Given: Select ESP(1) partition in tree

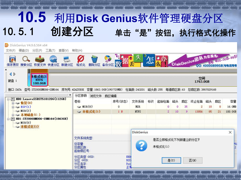Looking at the screenshot, I should [x=26, y=107].
